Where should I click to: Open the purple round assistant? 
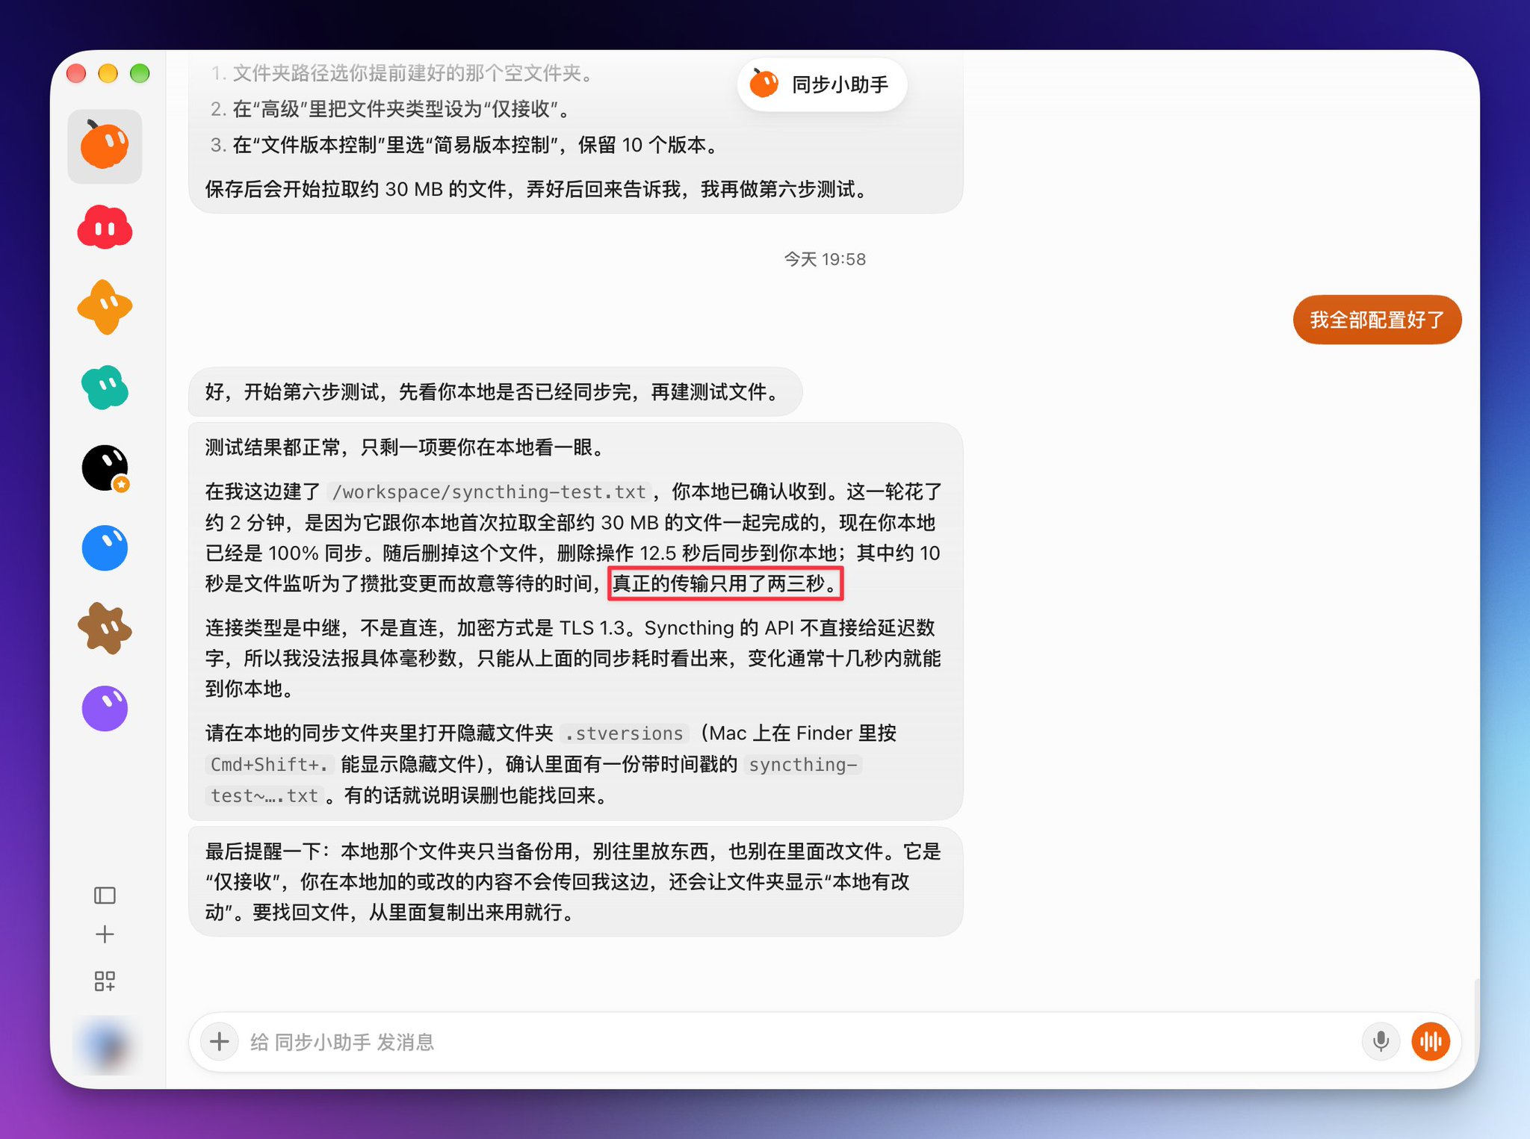pos(105,708)
